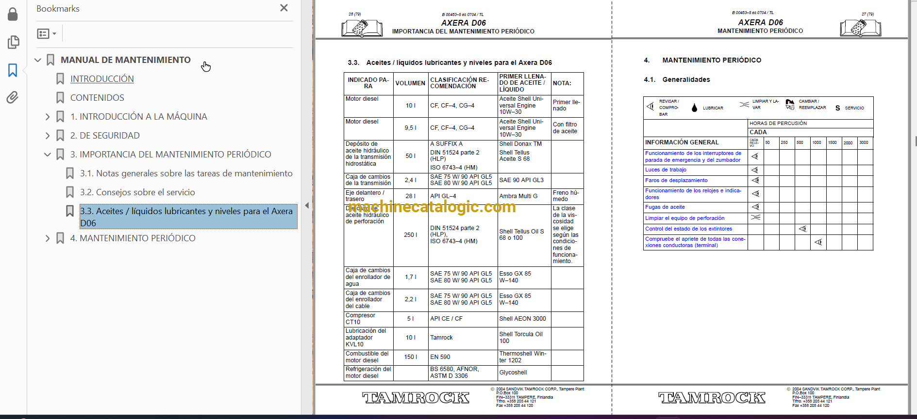
Task: Click bookmark icon next to MANUAL DE MANTENIMIENTO
Action: click(x=50, y=60)
